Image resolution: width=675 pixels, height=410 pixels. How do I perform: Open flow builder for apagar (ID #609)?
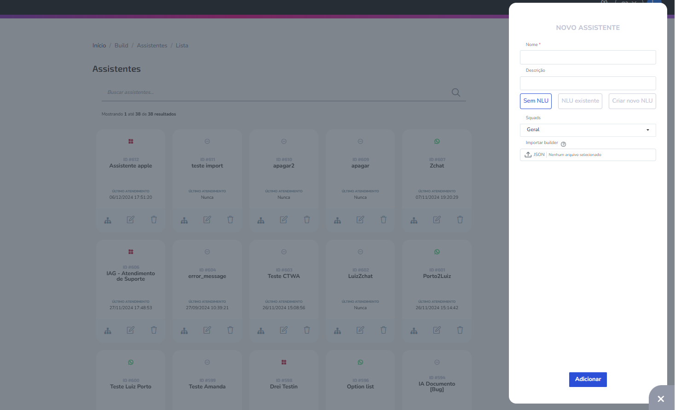337,220
